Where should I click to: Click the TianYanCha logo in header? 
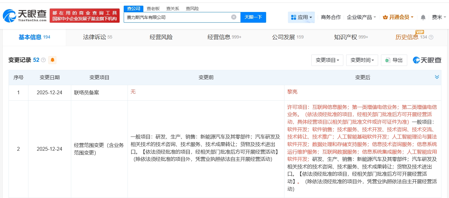click(25, 15)
